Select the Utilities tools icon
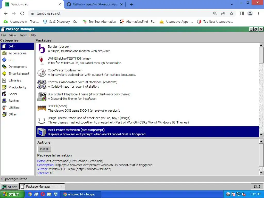This screenshot has height=198, width=264. [x=4, y=108]
